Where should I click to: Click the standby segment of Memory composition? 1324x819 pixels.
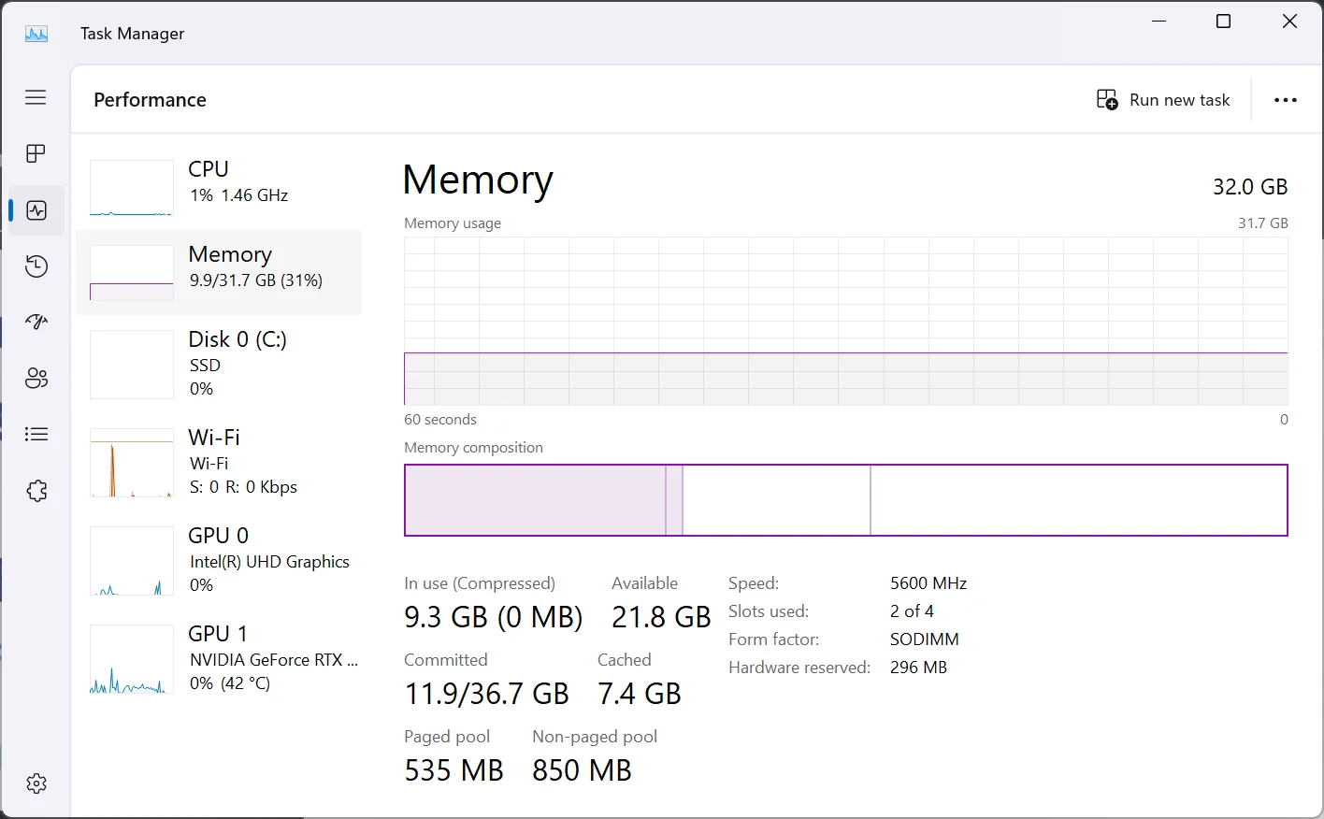click(x=776, y=500)
